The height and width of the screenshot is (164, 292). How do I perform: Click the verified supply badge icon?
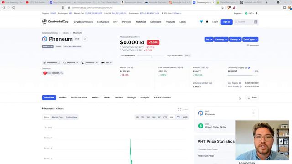tap(249, 68)
